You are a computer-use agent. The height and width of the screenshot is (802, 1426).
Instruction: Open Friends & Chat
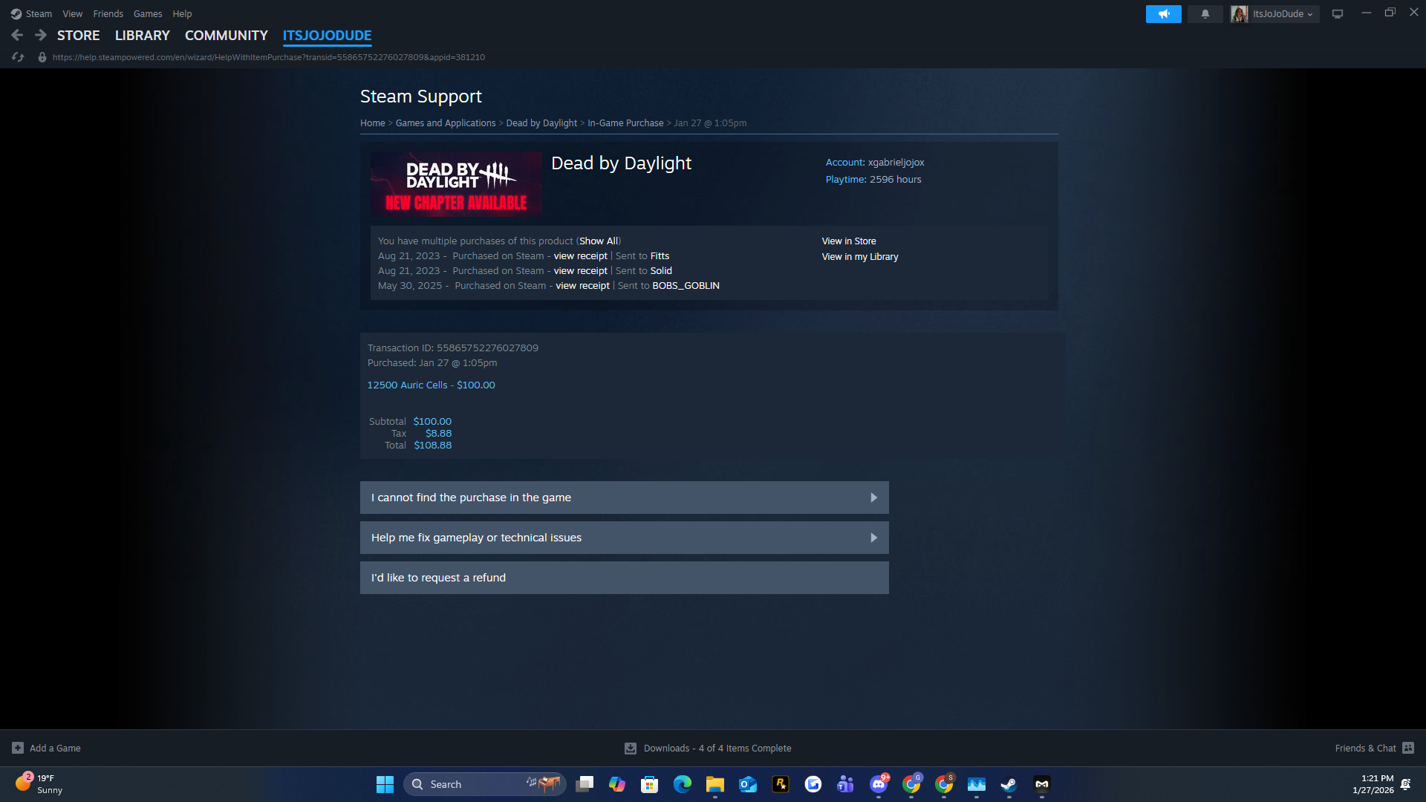1374,749
